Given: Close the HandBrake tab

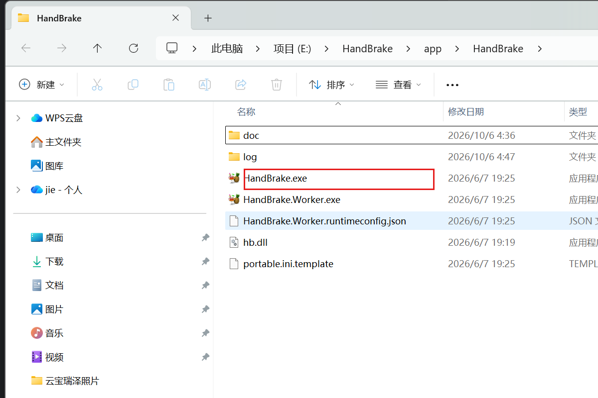Looking at the screenshot, I should 175,18.
